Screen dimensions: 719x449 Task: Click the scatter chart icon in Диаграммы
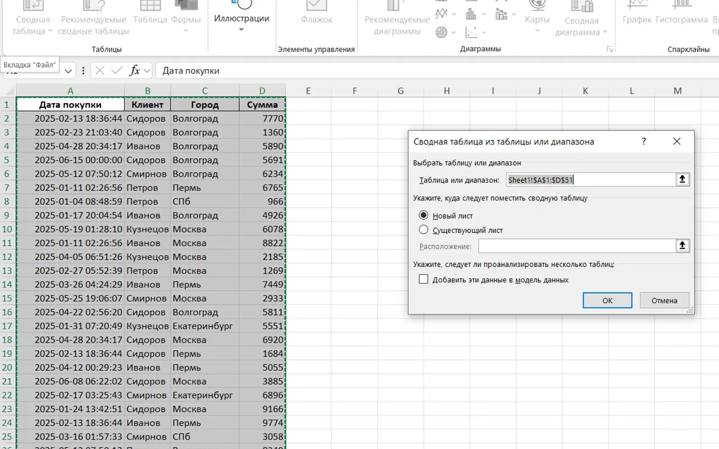coord(471,32)
